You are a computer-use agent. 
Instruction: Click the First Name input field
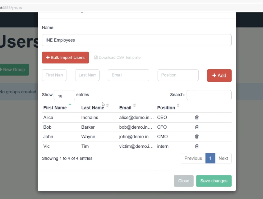point(54,75)
